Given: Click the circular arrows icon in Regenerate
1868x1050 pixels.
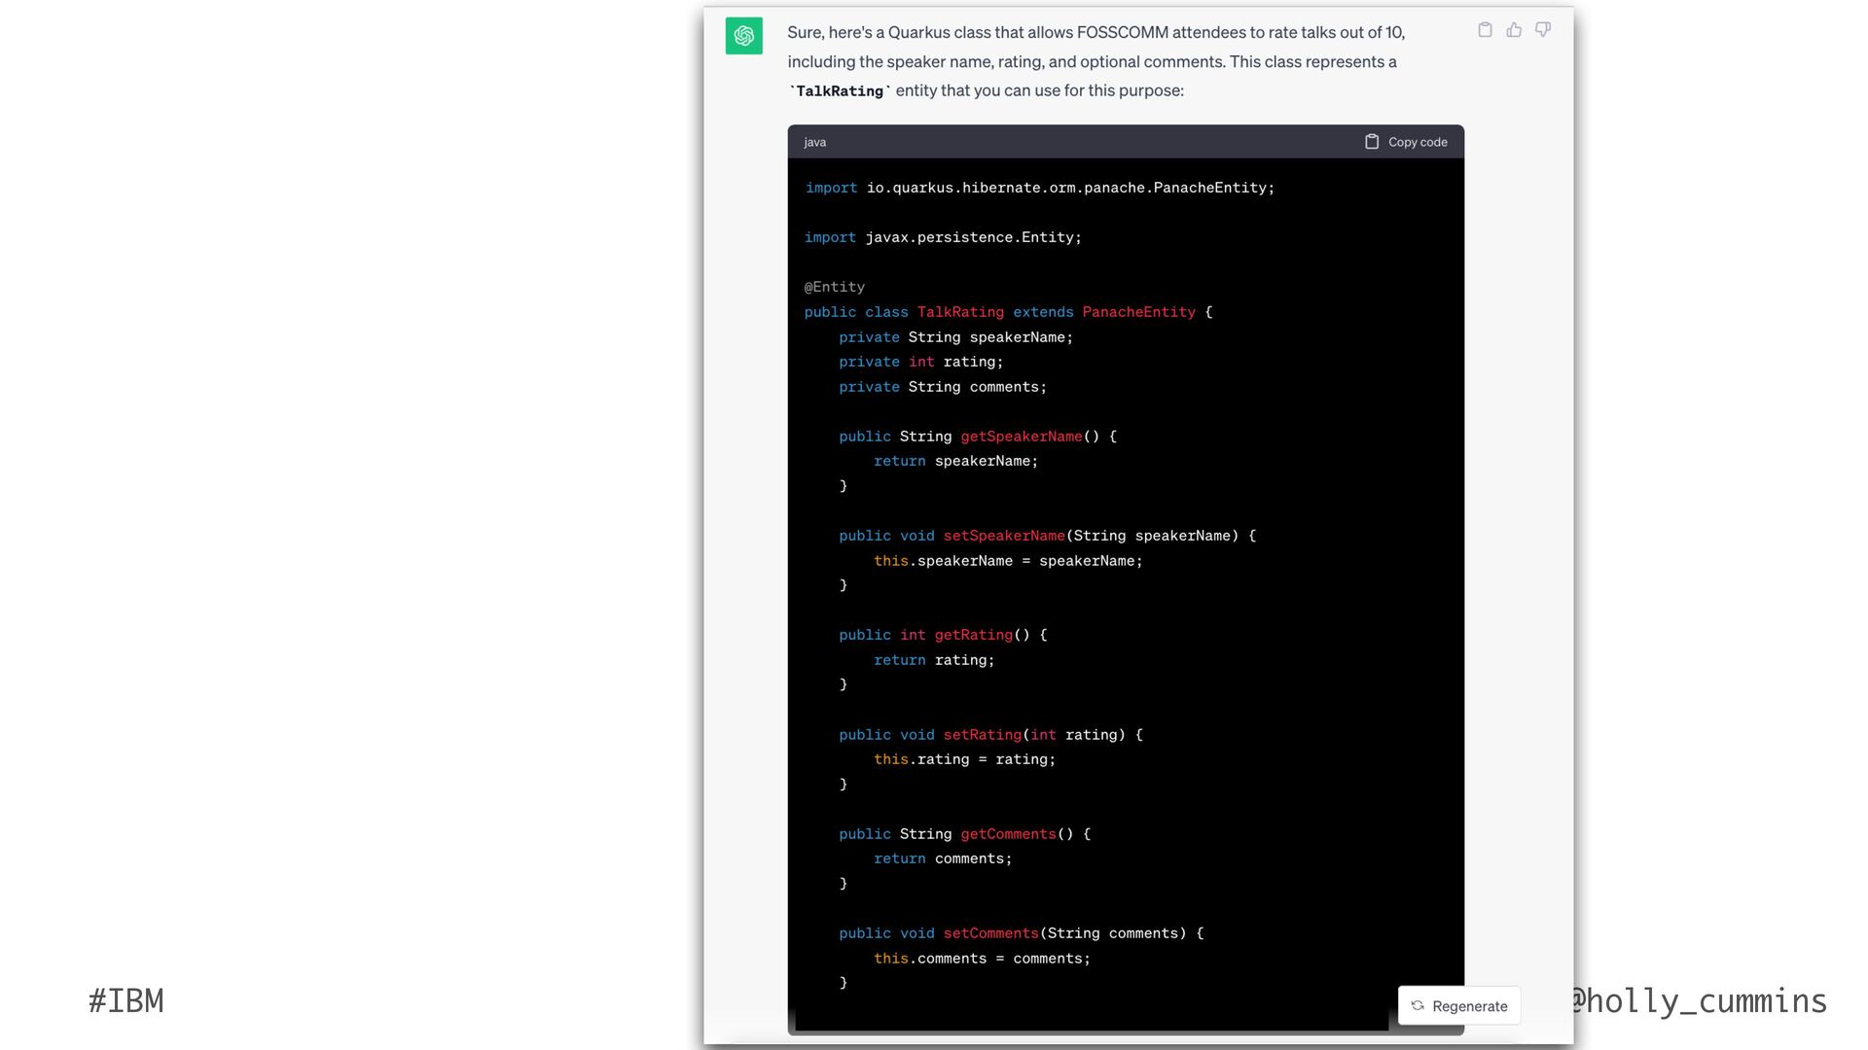Looking at the screenshot, I should [x=1418, y=1006].
